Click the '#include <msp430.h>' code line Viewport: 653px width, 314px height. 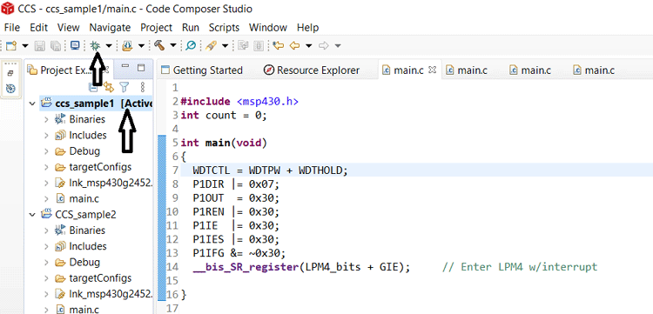(239, 102)
